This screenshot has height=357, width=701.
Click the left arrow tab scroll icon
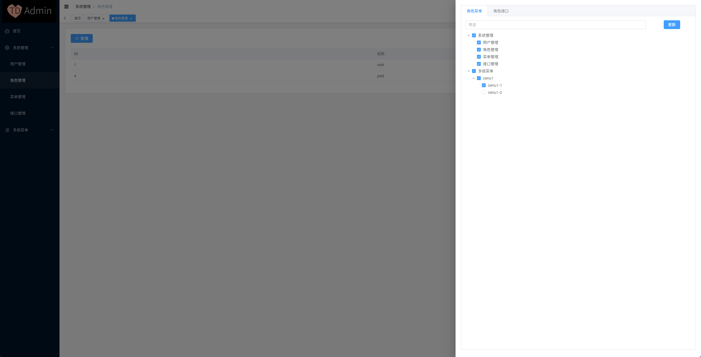tap(65, 18)
